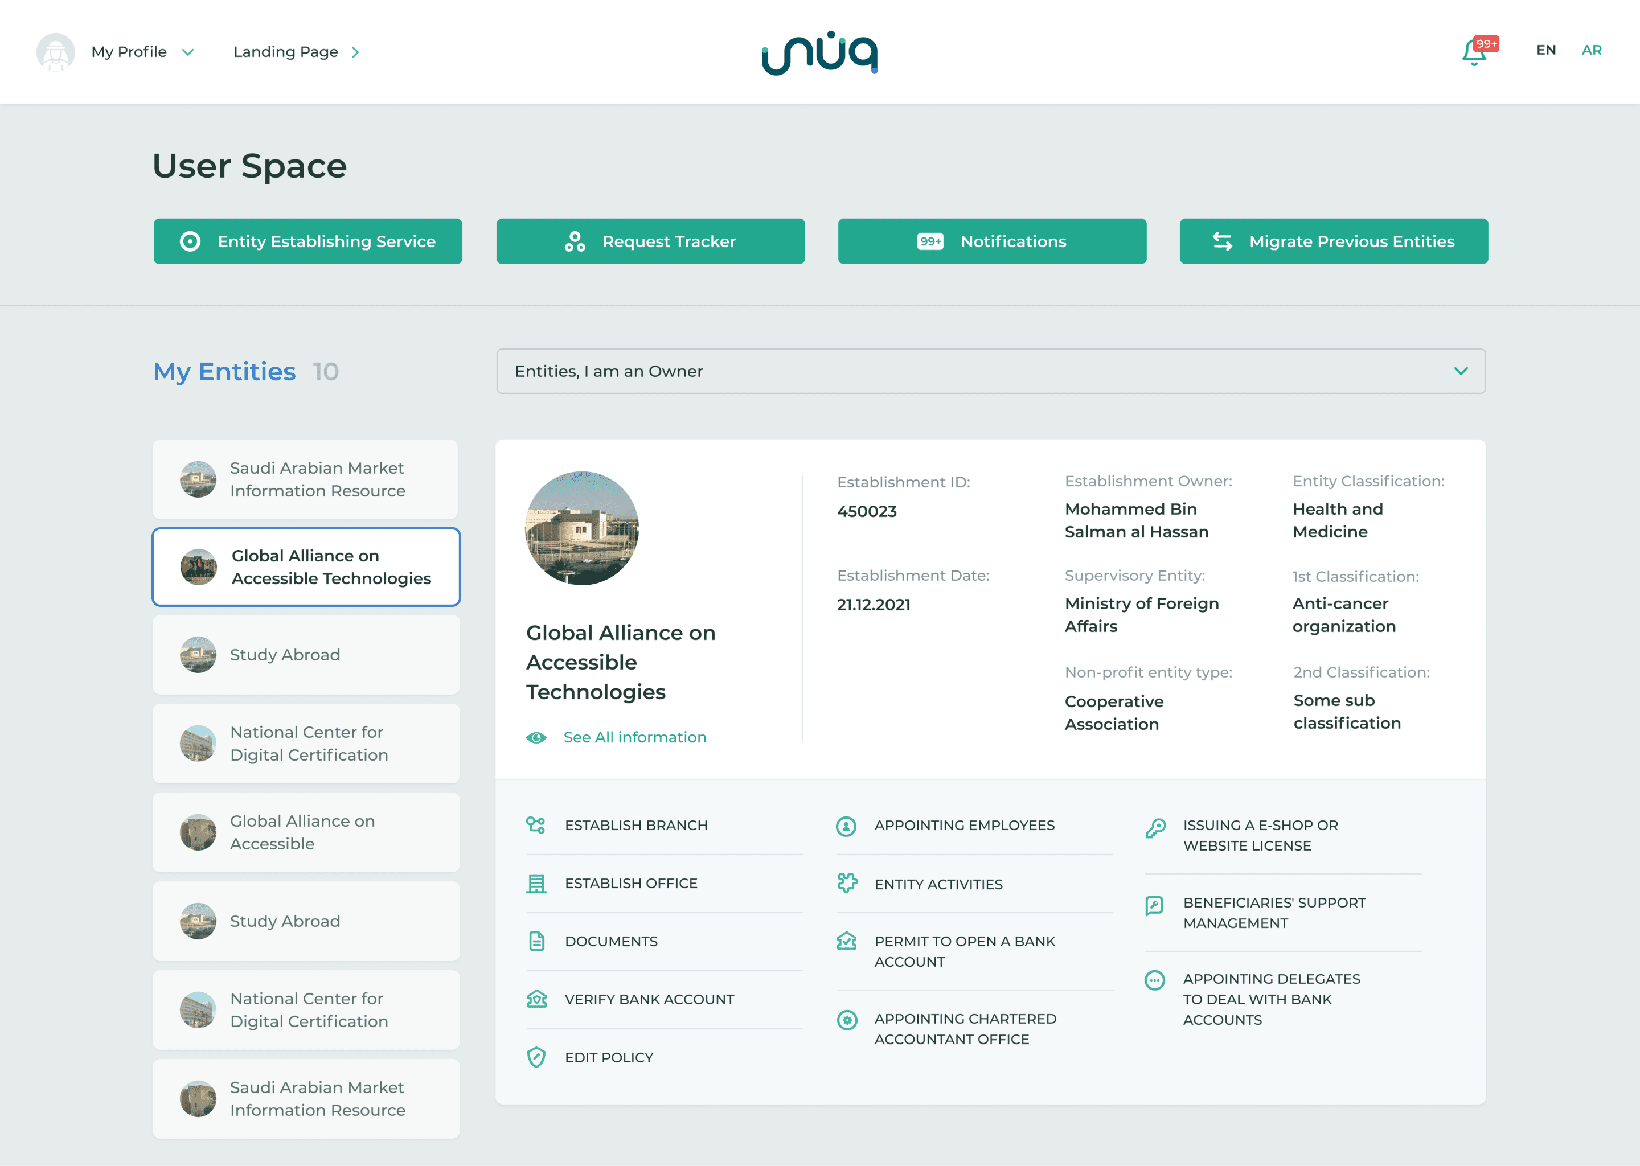This screenshot has width=1640, height=1166.
Task: Switch language to EN
Action: coord(1546,50)
